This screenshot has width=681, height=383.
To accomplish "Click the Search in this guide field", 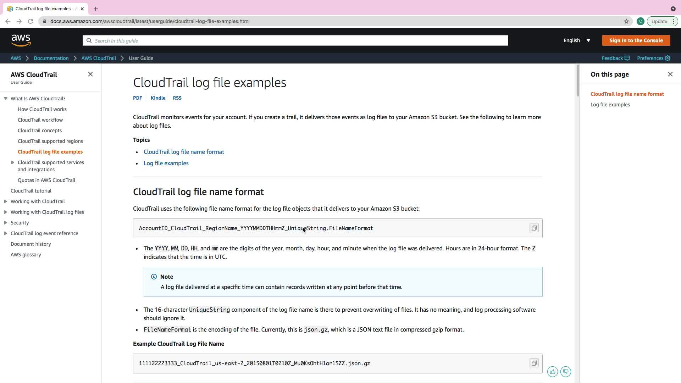I will [295, 40].
